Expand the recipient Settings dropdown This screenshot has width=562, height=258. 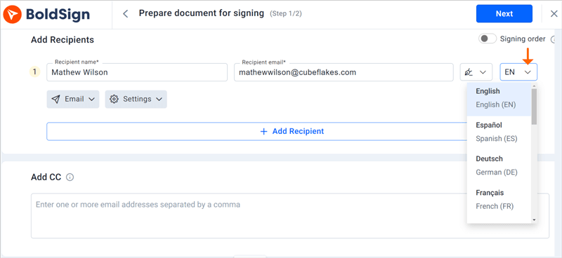136,99
